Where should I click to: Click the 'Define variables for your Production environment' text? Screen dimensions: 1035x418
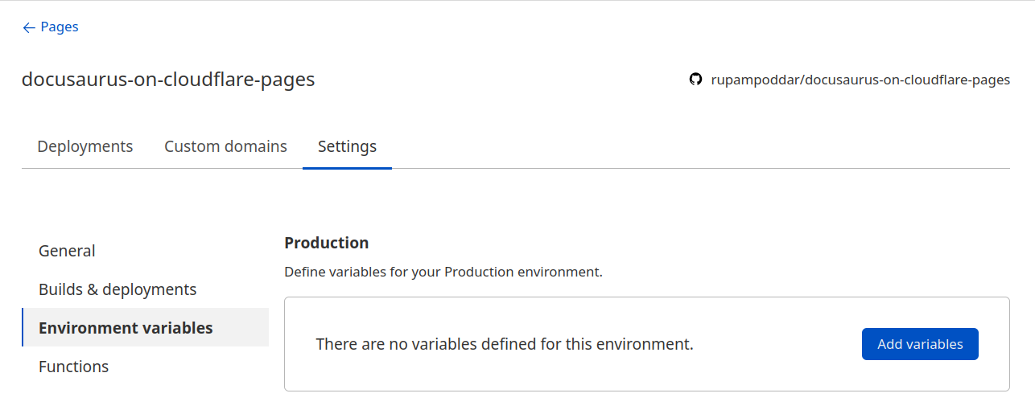tap(443, 272)
